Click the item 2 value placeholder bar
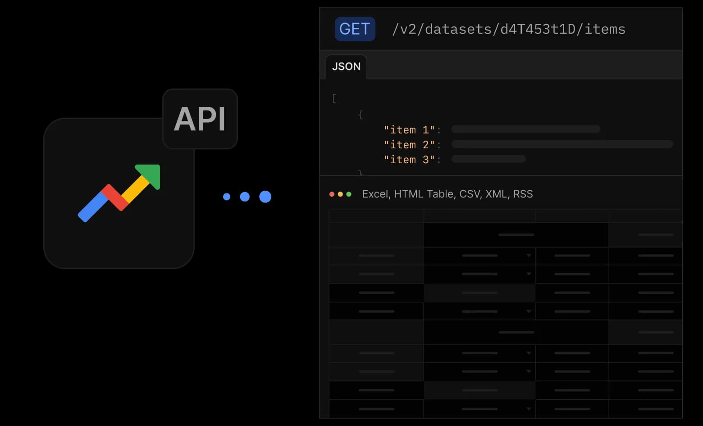Screen dimensions: 703x426 pyautogui.click(x=562, y=144)
